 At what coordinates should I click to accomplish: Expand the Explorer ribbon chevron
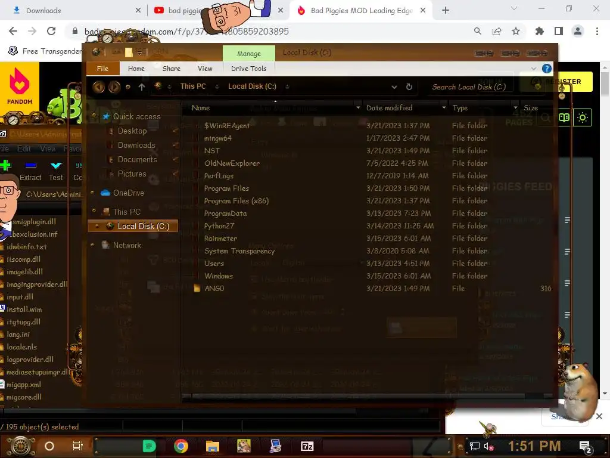click(x=533, y=69)
